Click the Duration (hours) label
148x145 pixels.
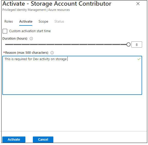tap(15, 39)
